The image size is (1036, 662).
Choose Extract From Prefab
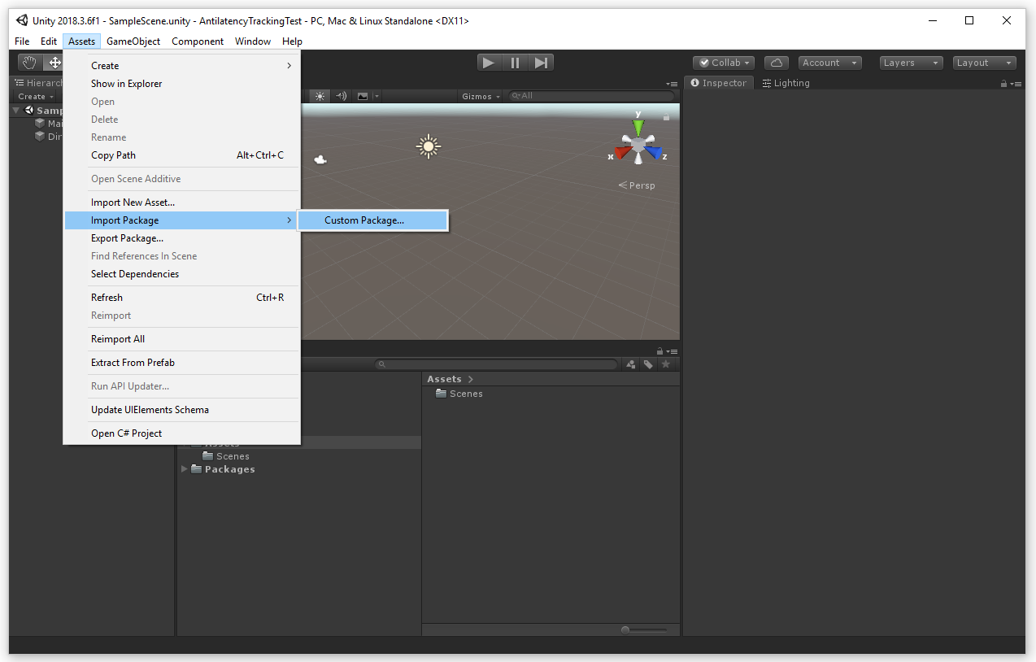click(x=182, y=363)
